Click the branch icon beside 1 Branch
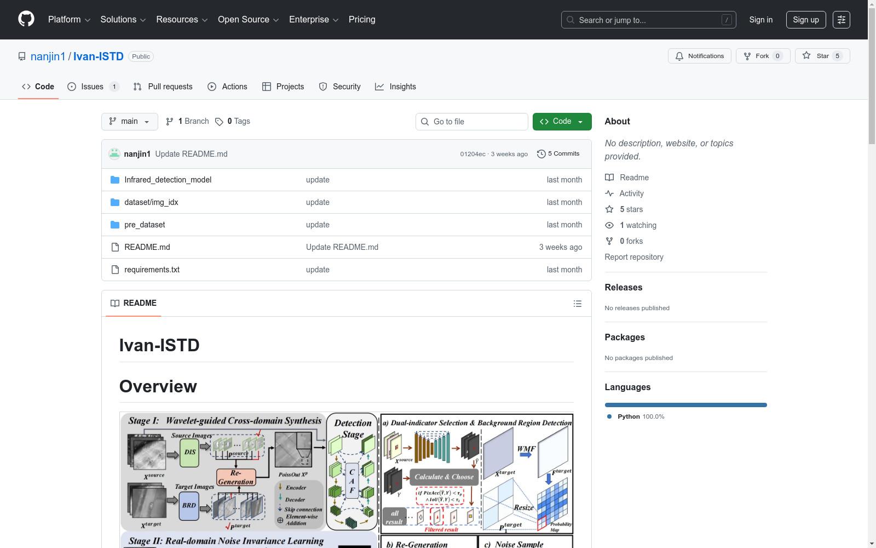Viewport: 876px width, 548px height. (170, 122)
